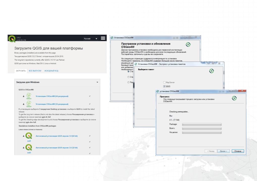Click the 'Выберите пакет' heading
This screenshot has width=257, height=181.
pos(146,69)
